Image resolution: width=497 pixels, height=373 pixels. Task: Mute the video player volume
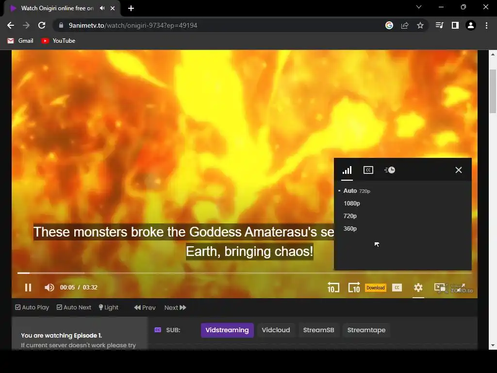pyautogui.click(x=49, y=288)
